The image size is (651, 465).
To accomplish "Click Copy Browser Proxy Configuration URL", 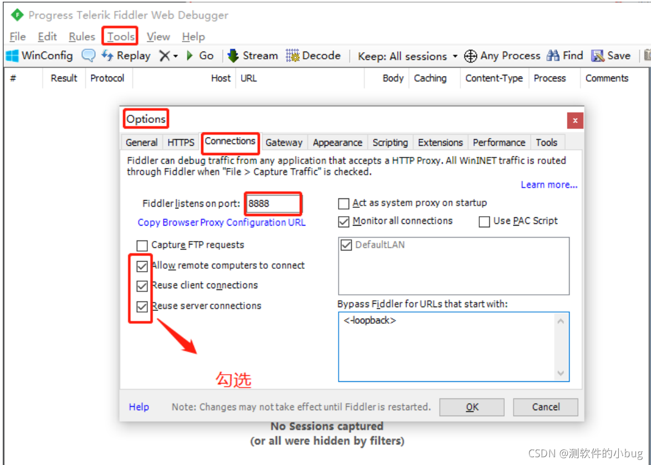I will [221, 223].
